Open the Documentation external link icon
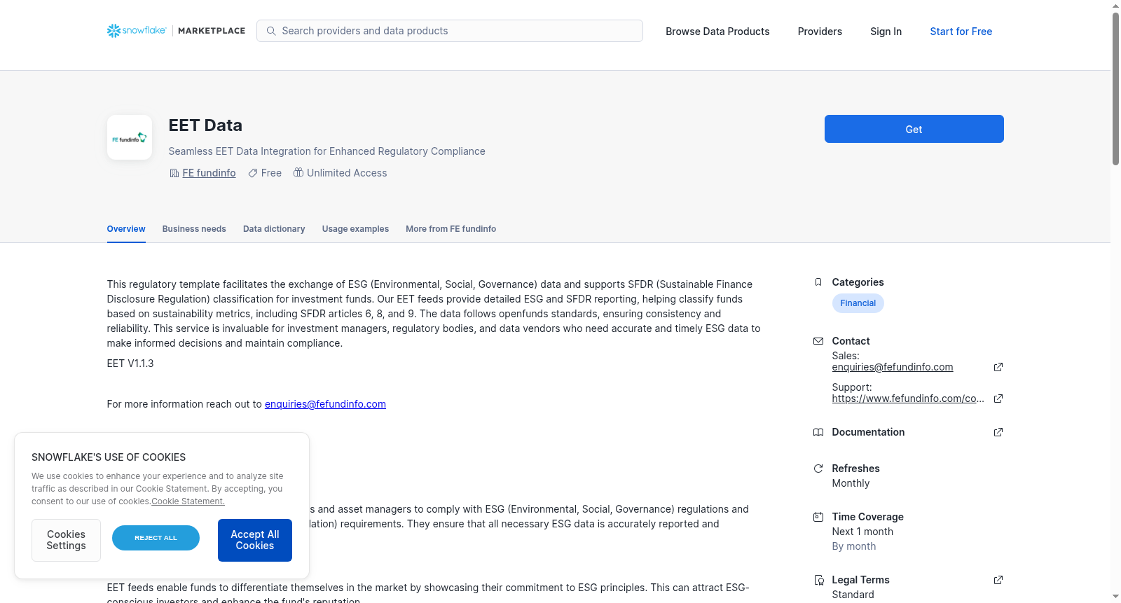This screenshot has width=1121, height=603. pyautogui.click(x=998, y=432)
